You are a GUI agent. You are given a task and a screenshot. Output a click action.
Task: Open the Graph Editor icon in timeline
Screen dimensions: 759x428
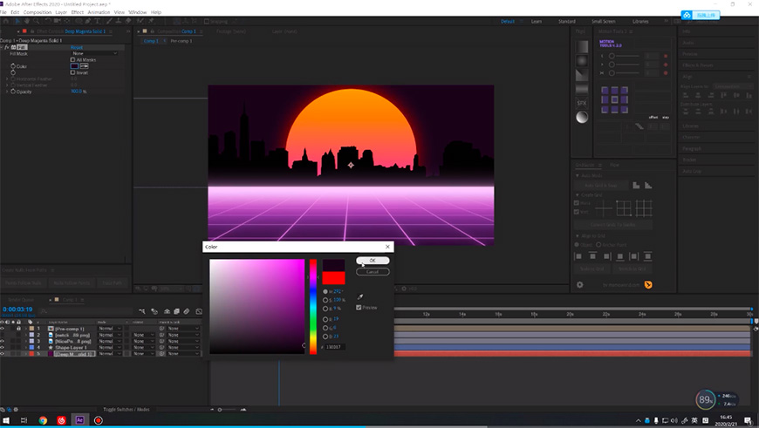pos(199,311)
